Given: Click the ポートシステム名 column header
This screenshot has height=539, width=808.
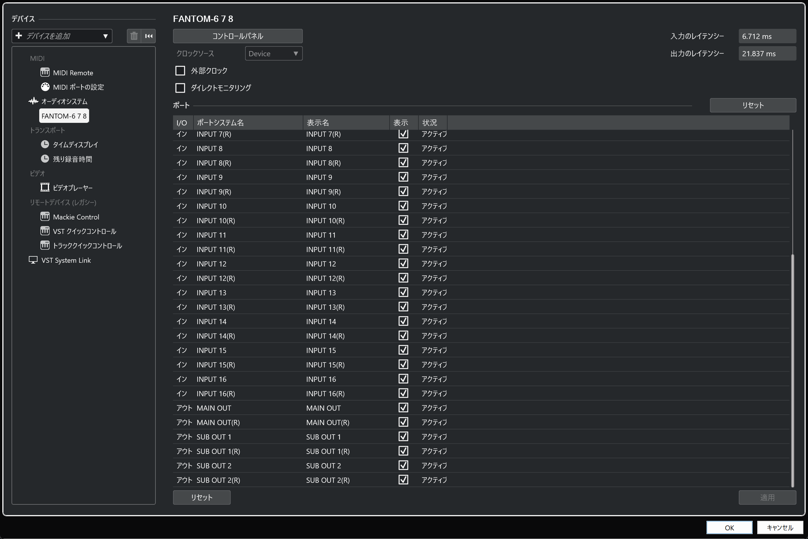Looking at the screenshot, I should coord(248,123).
